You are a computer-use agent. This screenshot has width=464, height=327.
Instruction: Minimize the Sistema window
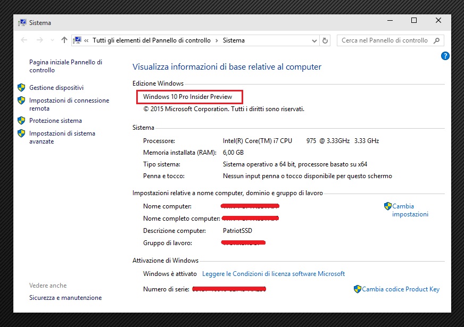tap(390, 20)
